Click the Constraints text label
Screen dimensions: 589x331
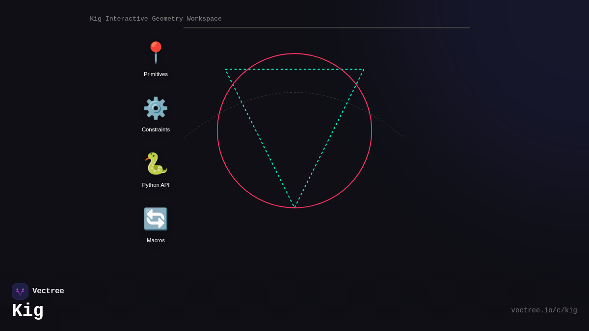156,129
